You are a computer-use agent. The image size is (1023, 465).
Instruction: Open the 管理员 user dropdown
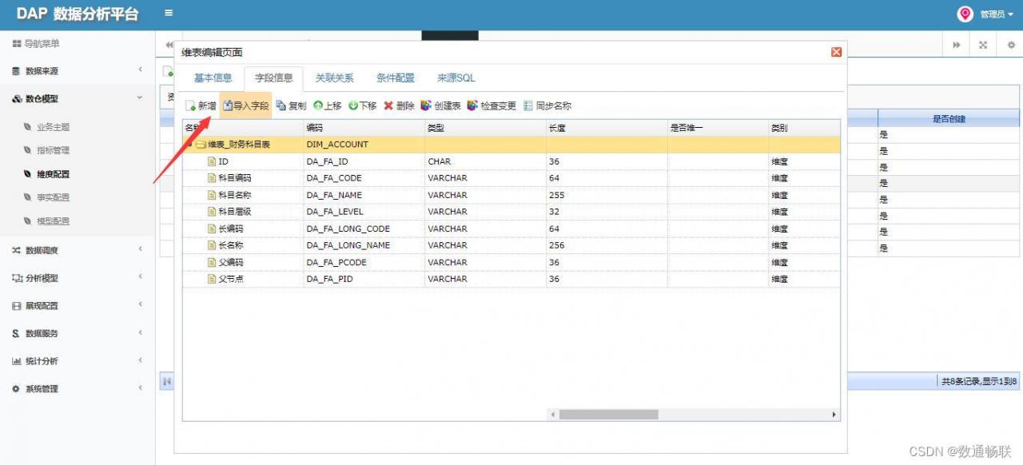[x=997, y=14]
